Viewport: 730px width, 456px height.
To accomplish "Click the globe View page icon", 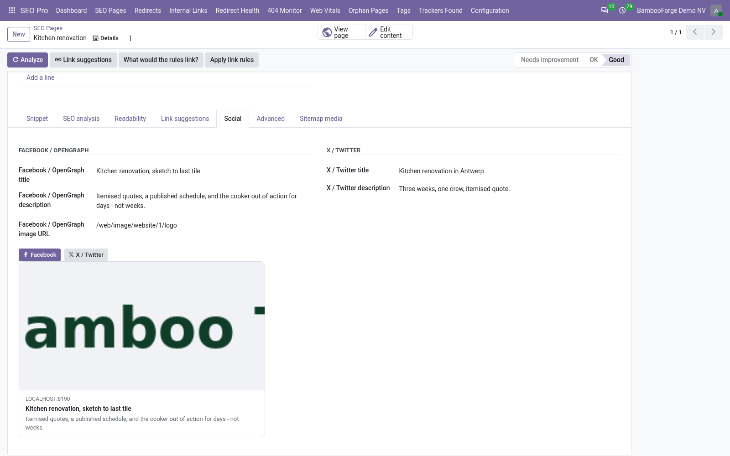I will click(x=327, y=32).
